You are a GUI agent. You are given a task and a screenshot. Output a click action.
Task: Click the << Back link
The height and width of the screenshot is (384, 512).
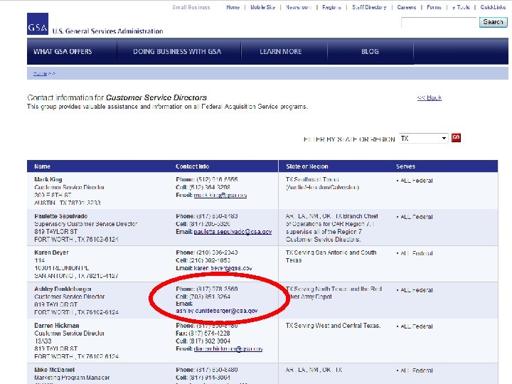tap(430, 97)
